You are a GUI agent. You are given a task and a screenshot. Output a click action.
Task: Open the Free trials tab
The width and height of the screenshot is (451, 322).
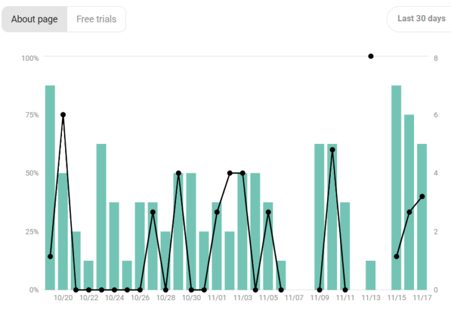pos(96,19)
